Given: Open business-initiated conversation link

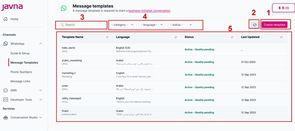Looking at the screenshot, I should coord(149,11).
